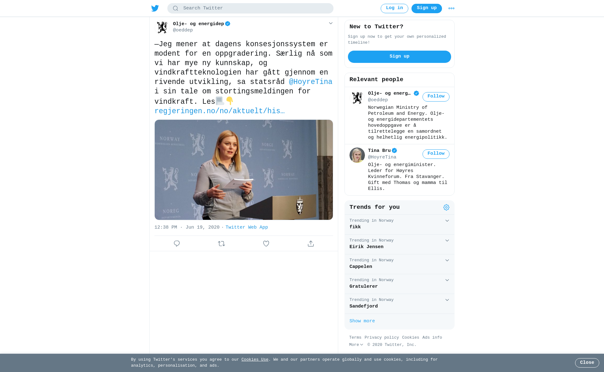604x372 pixels.
Task: Click the Log in button
Action: pos(394,8)
